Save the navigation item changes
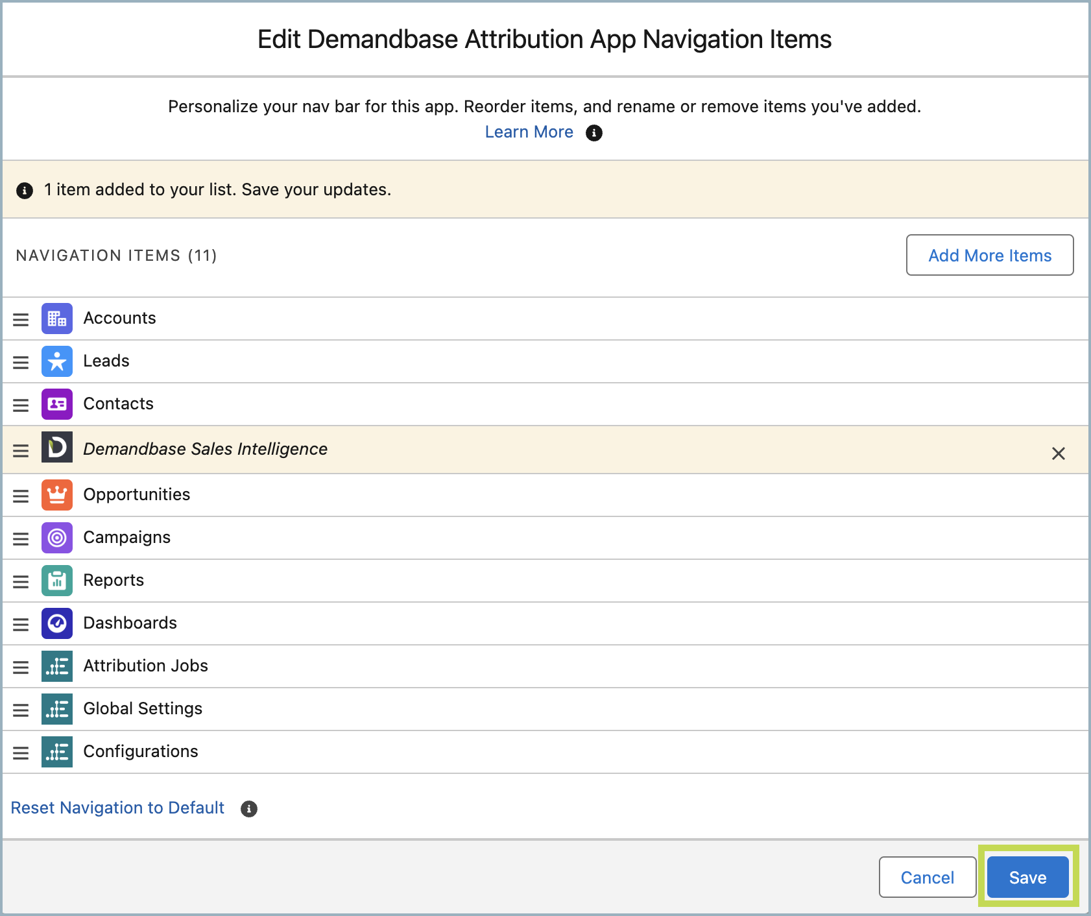The height and width of the screenshot is (916, 1091). pyautogui.click(x=1028, y=877)
